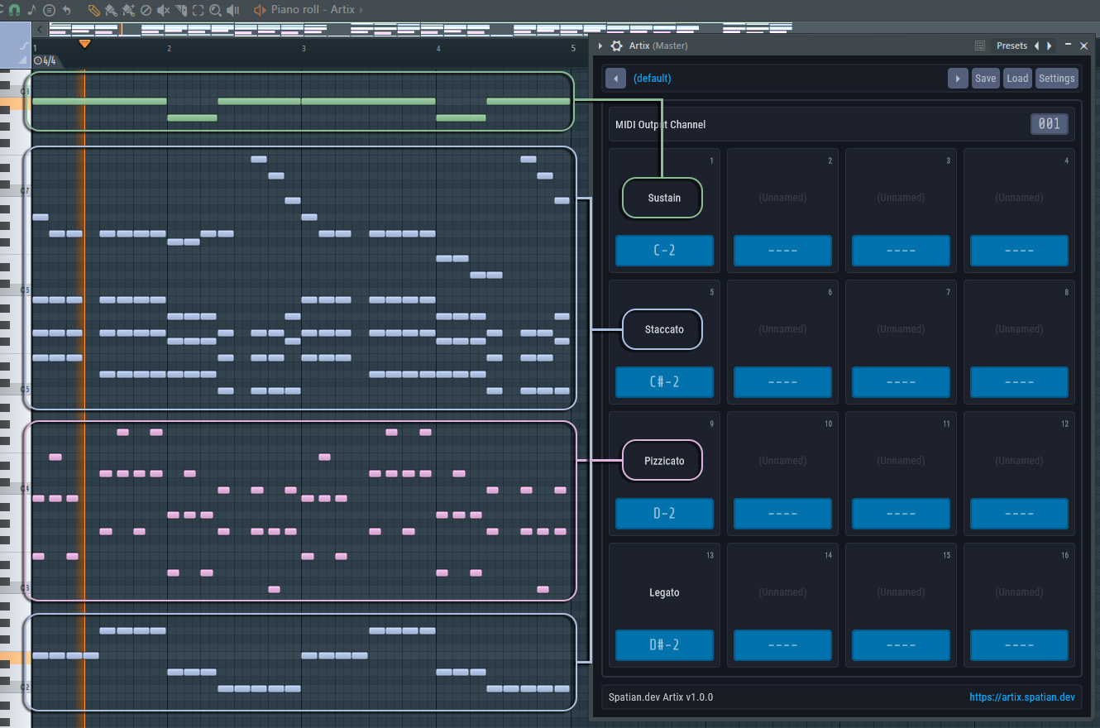Click the Artix gear settings icon
The width and height of the screenshot is (1100, 728).
[616, 45]
